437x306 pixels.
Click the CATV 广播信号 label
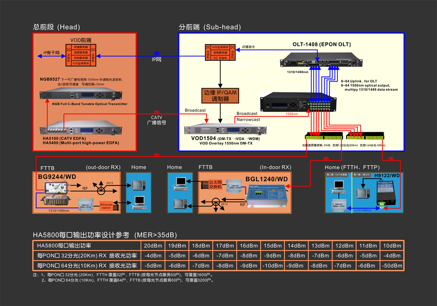156,120
